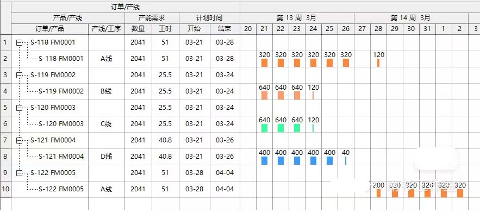Select the orange 120 bar on day 28, row 2
The width and height of the screenshot is (480, 212).
378,63
